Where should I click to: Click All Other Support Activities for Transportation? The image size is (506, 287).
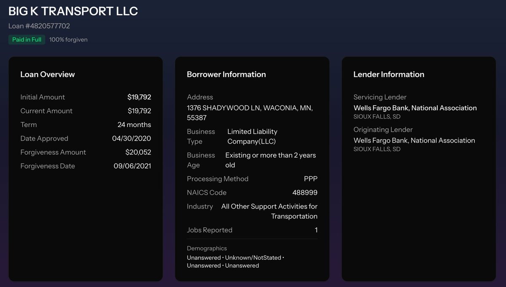269,211
